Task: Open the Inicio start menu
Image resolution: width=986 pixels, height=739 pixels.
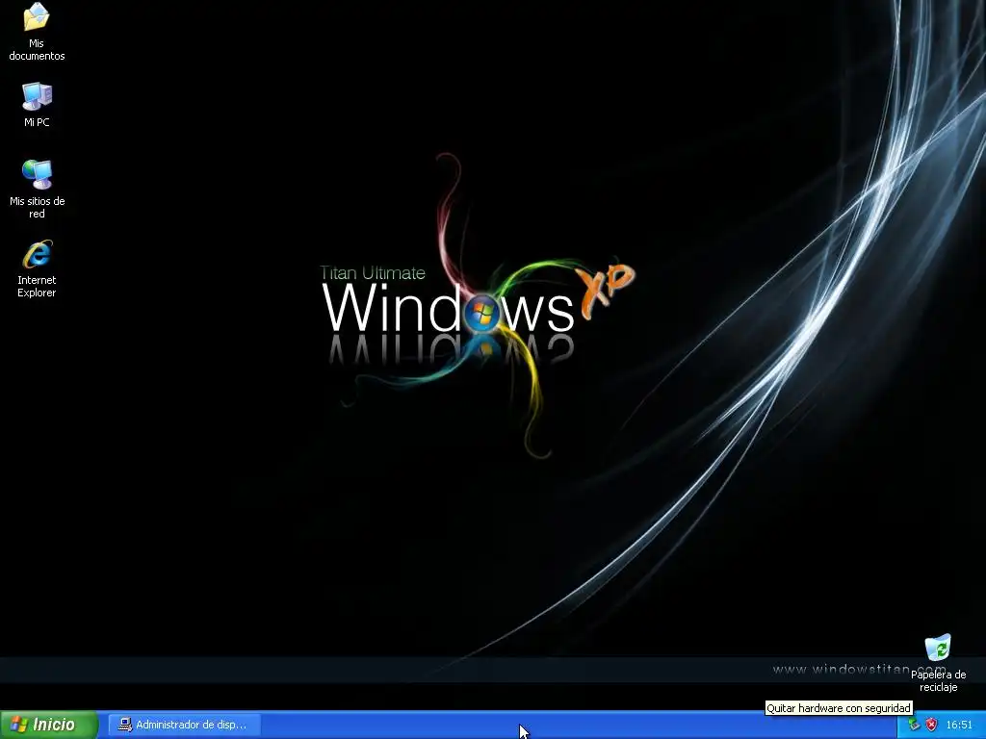Action: pos(49,725)
